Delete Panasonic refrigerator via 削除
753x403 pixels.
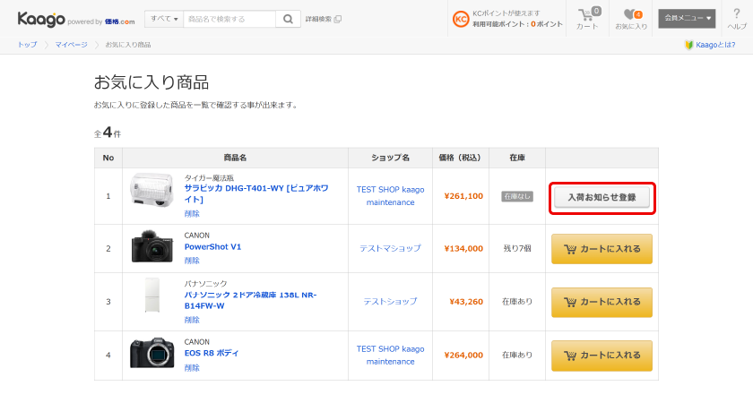[192, 320]
